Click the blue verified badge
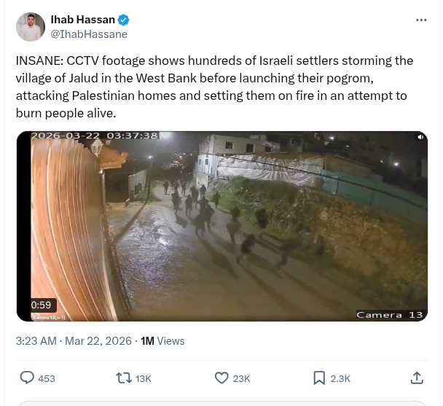The height and width of the screenshot is (406, 443). [125, 20]
